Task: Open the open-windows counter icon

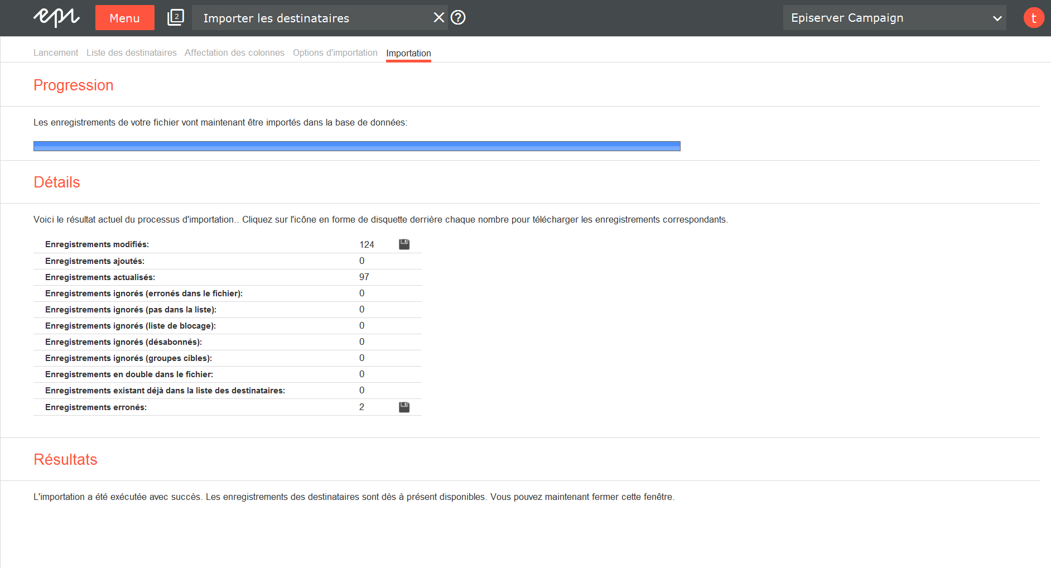Action: point(176,17)
